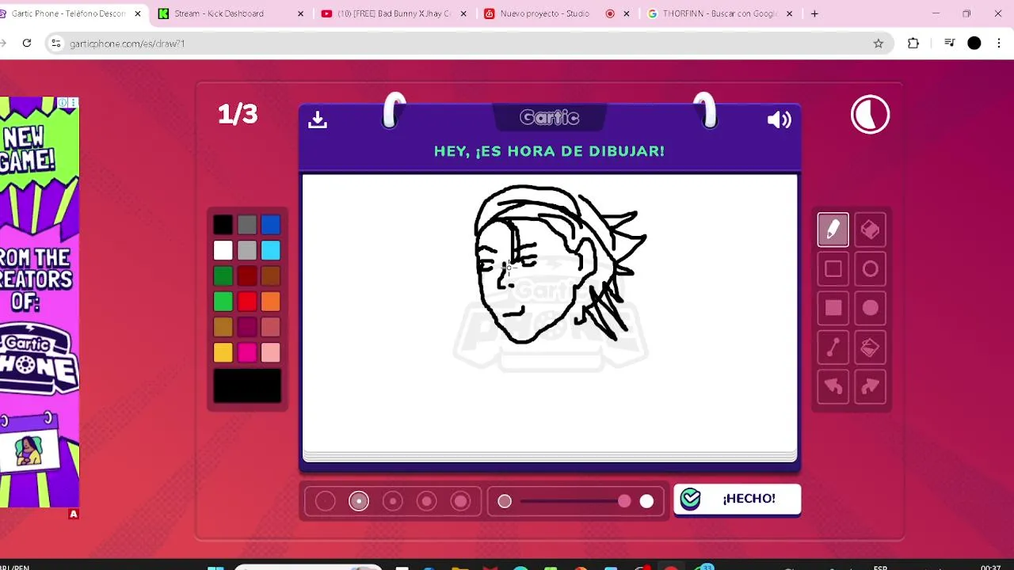Choose the filled ellipse shape tool

tap(870, 308)
